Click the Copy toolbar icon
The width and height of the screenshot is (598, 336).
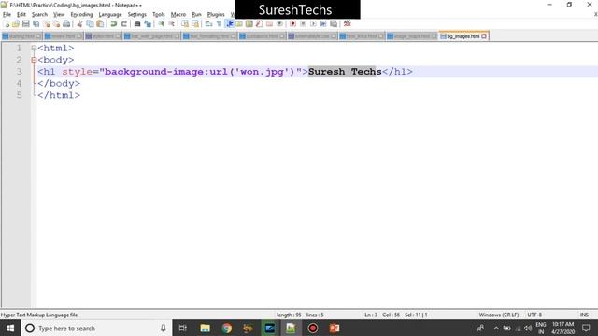(90, 24)
